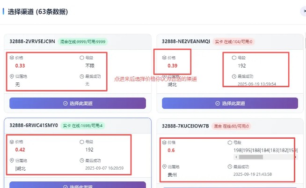Click price icon in card 32888-NE2VEANMQI
The width and height of the screenshot is (306, 188).
tap(164, 58)
